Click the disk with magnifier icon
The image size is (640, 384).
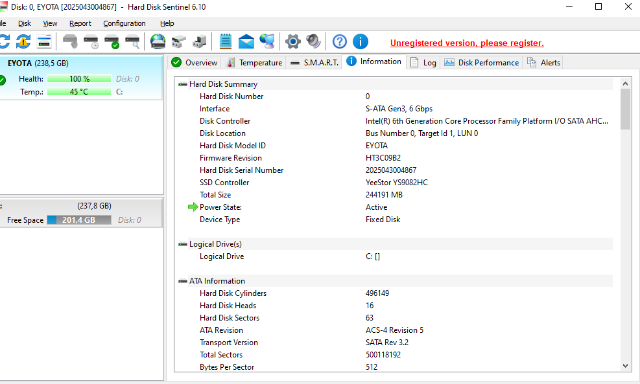pyautogui.click(x=132, y=42)
